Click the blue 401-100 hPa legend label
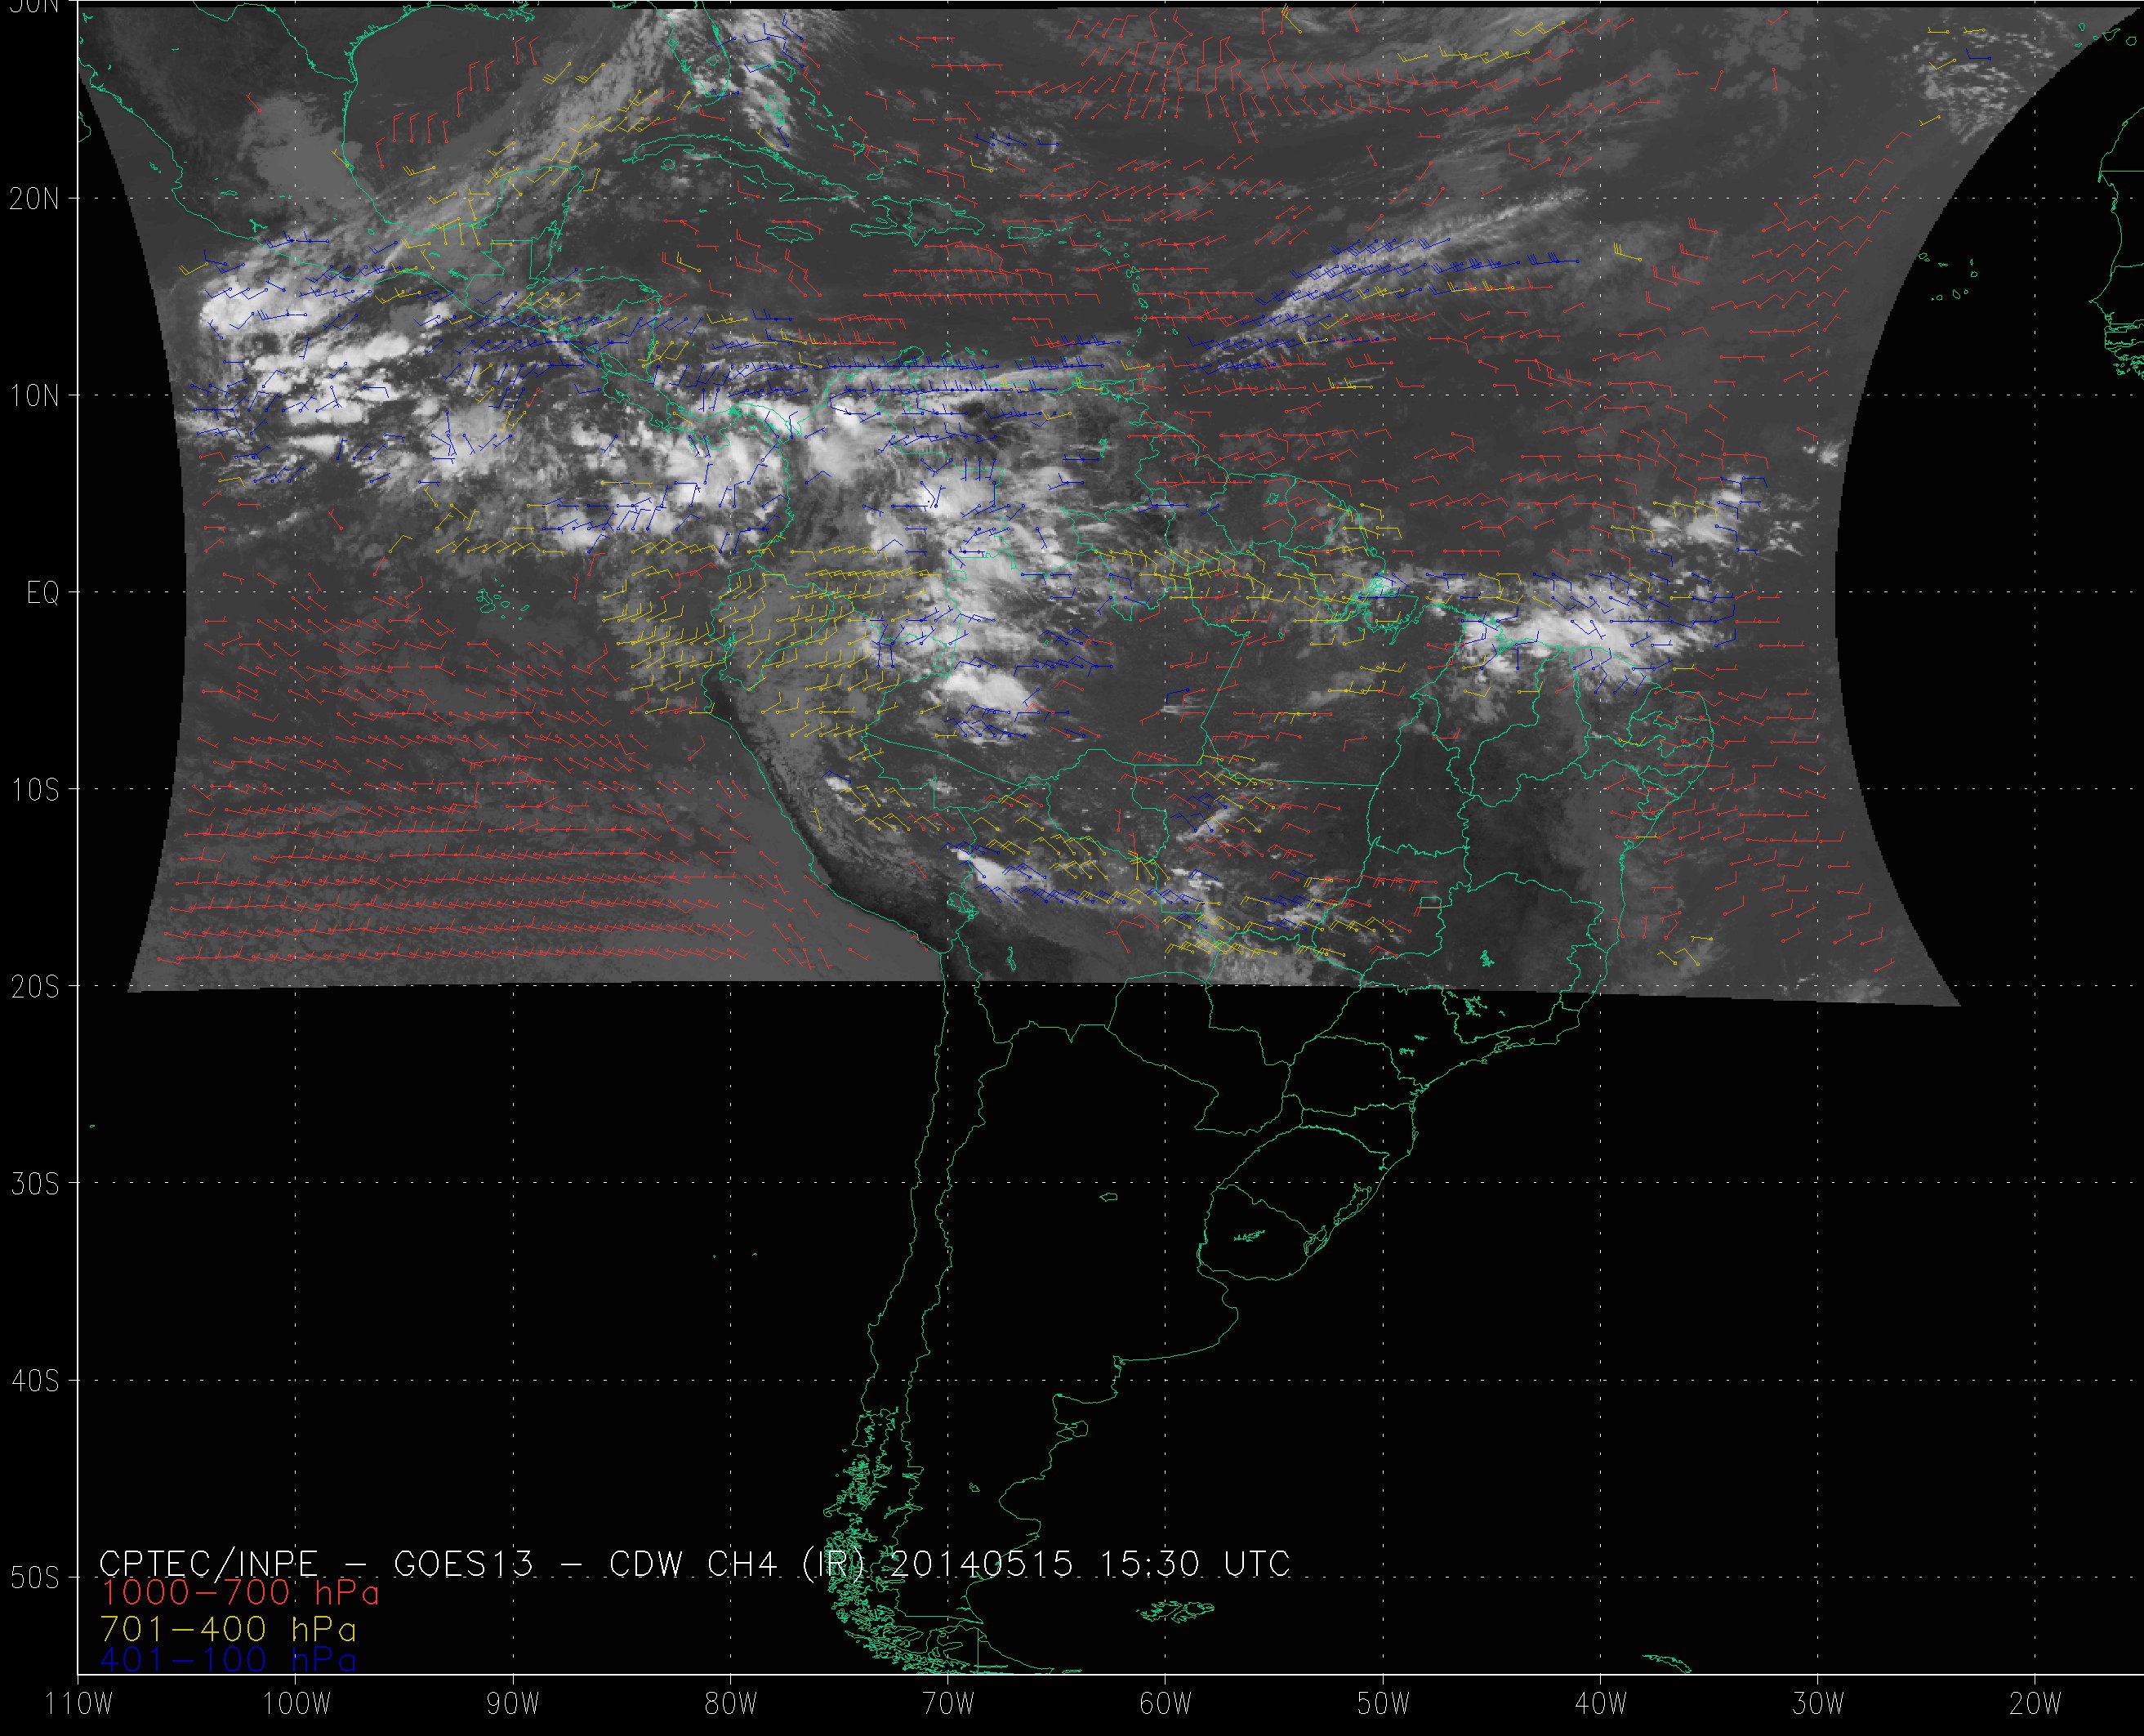The width and height of the screenshot is (2144, 1736). pos(228,1661)
